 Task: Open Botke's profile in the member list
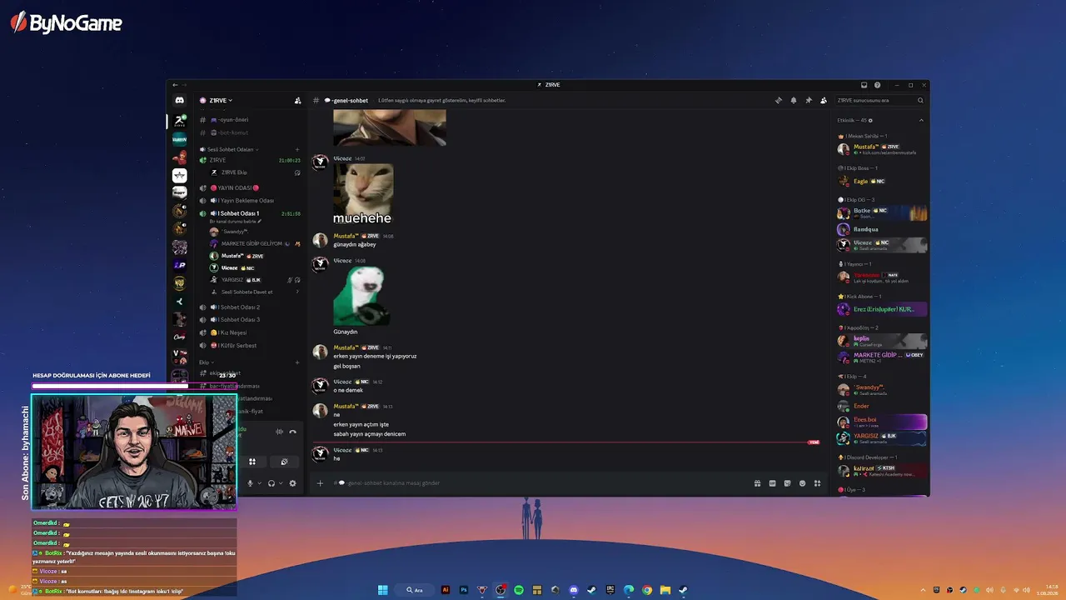881,212
